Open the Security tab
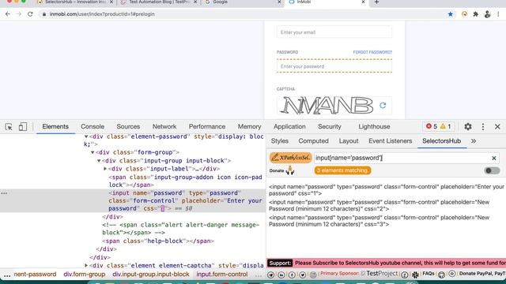The image size is (506, 284). click(330, 126)
